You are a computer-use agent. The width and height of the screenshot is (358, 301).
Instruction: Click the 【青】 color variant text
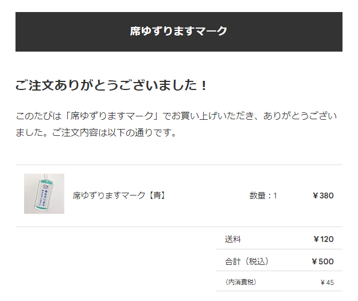pyautogui.click(x=157, y=196)
